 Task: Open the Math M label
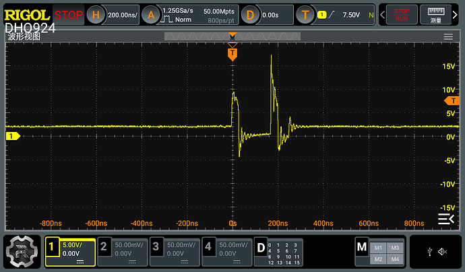tap(362, 246)
